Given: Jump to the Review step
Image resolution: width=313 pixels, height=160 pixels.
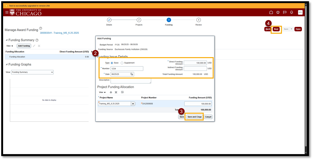Looking at the screenshot, I should click(x=199, y=20).
